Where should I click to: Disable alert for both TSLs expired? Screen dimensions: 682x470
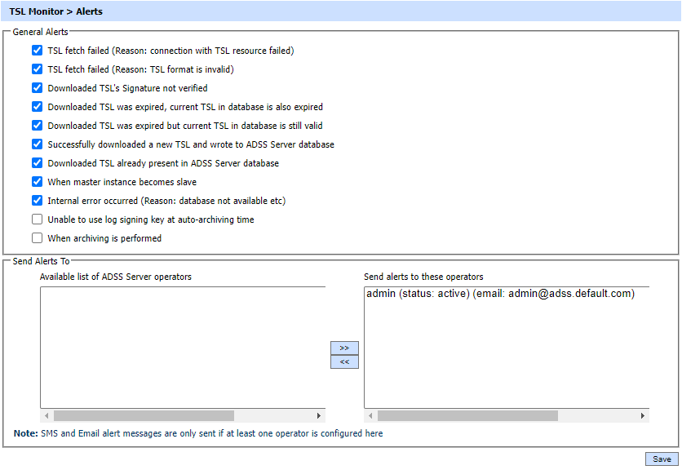(37, 107)
